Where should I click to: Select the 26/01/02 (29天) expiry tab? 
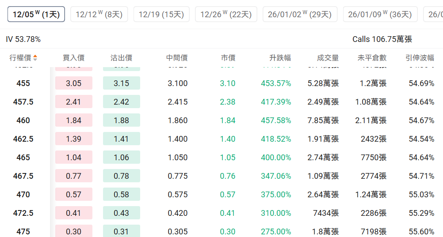300,14
